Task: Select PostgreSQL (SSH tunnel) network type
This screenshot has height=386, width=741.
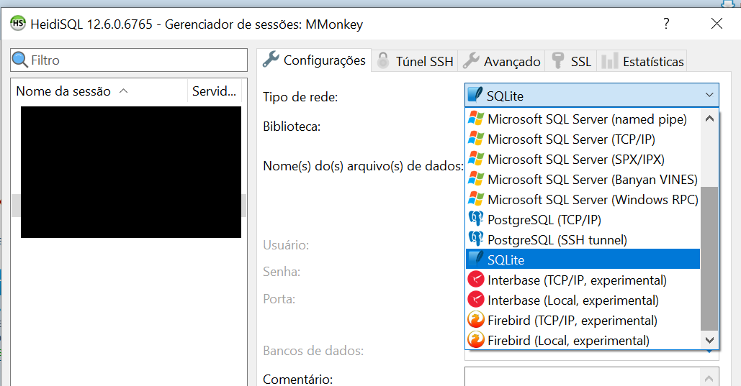Action: pyautogui.click(x=583, y=239)
